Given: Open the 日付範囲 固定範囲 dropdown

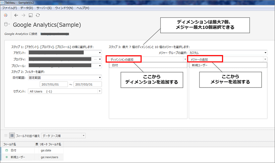Looking at the screenshot, I should tap(65, 78).
